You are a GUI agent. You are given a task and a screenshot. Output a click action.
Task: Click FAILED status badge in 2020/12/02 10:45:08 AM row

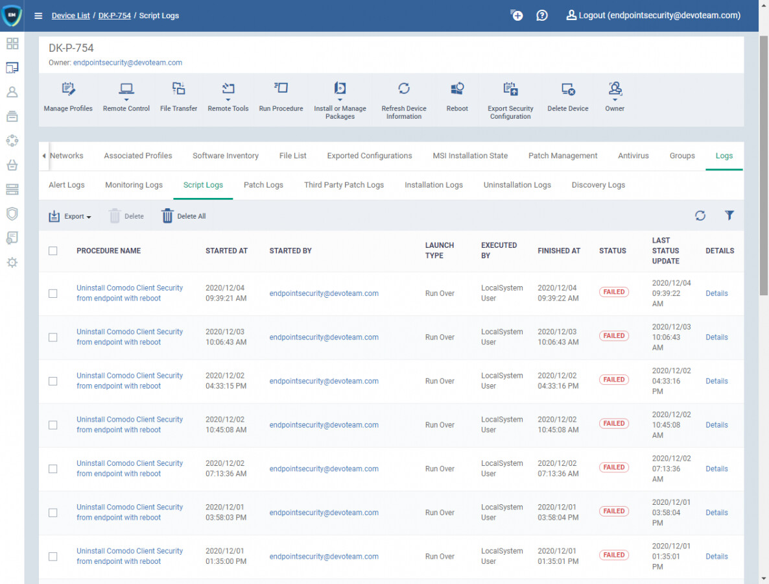pyautogui.click(x=613, y=424)
